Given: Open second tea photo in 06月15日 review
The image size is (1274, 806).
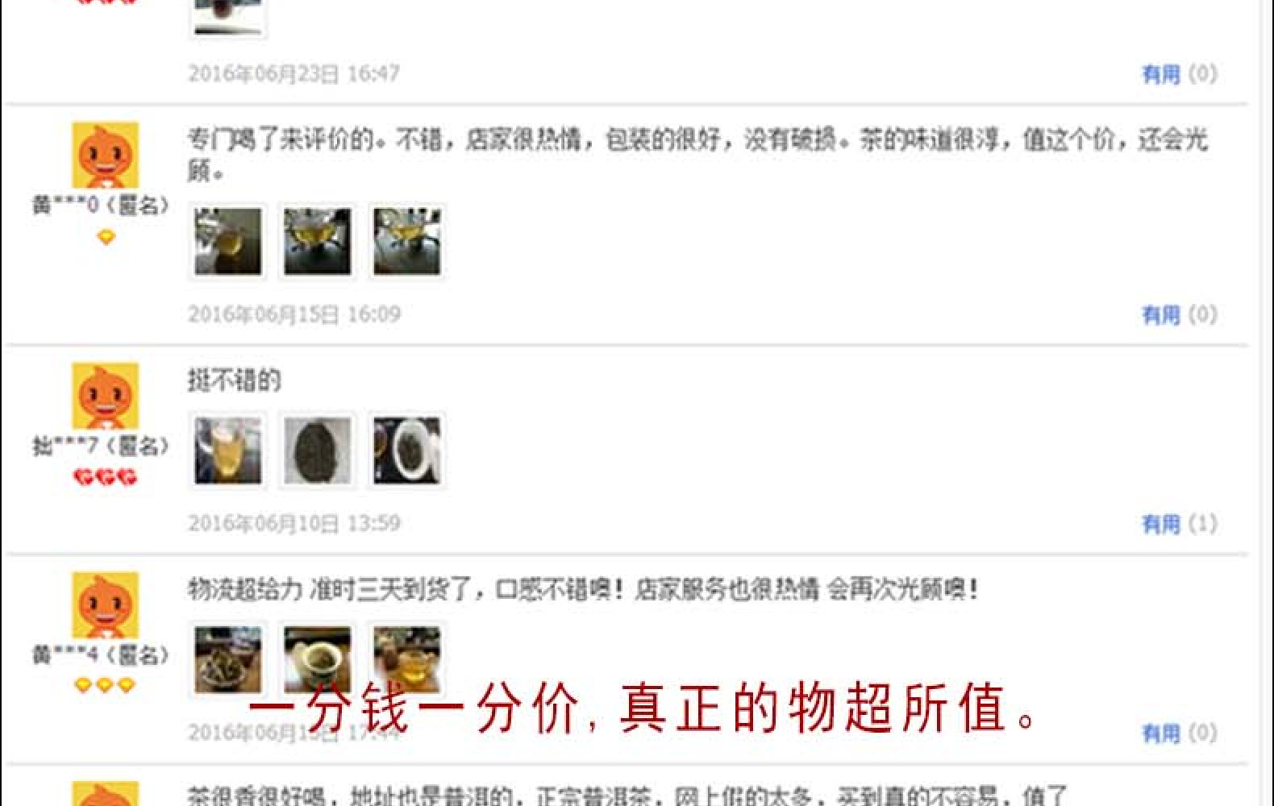Looking at the screenshot, I should point(318,242).
